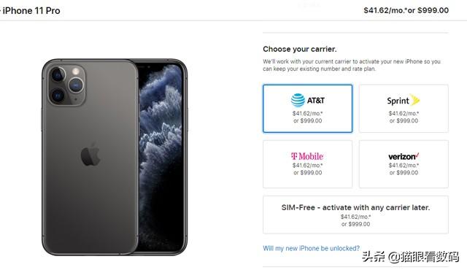This screenshot has height=270, width=467.
Task: Pick the T-Mobile carrier tile
Action: (x=307, y=164)
